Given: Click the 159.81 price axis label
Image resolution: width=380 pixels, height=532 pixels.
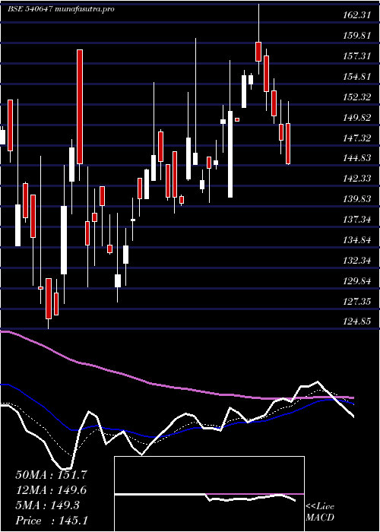Looking at the screenshot, I should point(358,36).
